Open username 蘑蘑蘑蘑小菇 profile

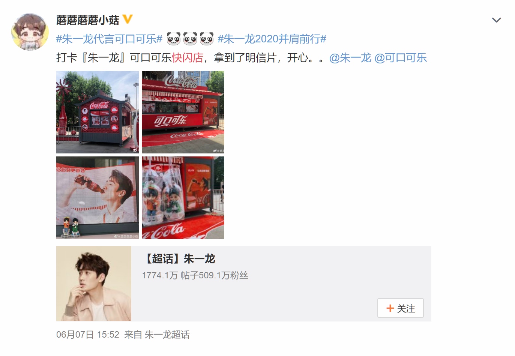[88, 20]
